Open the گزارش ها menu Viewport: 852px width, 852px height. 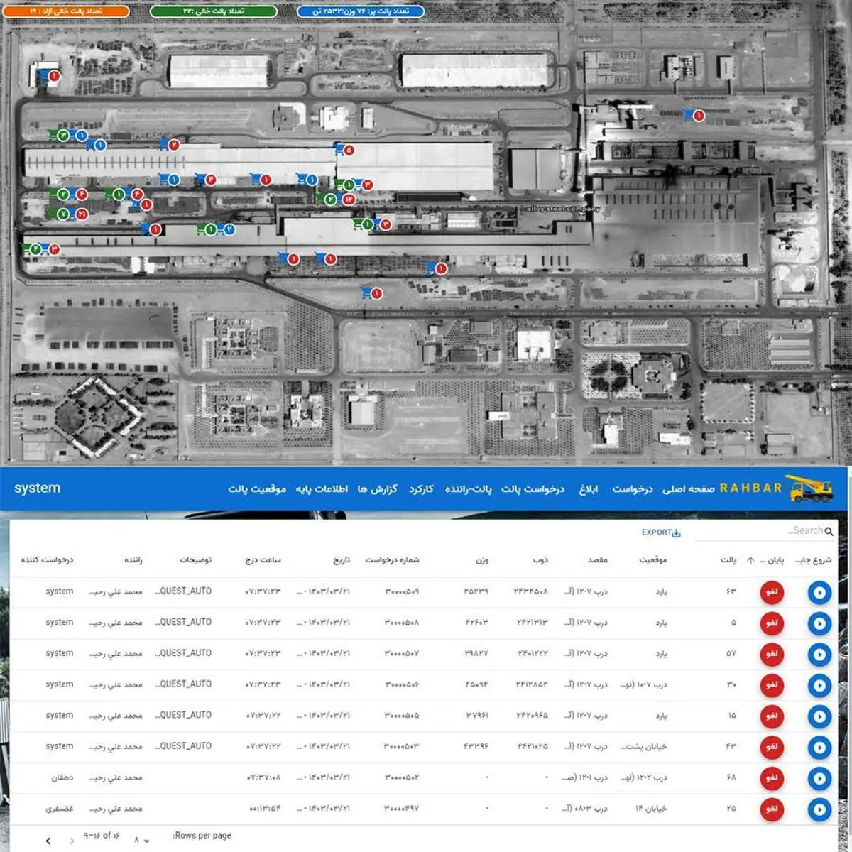[377, 488]
